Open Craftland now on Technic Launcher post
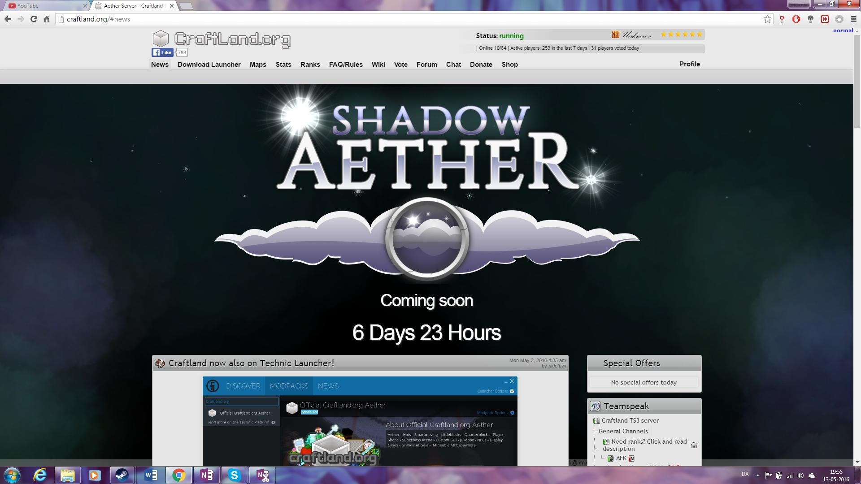861x484 pixels. pos(251,363)
